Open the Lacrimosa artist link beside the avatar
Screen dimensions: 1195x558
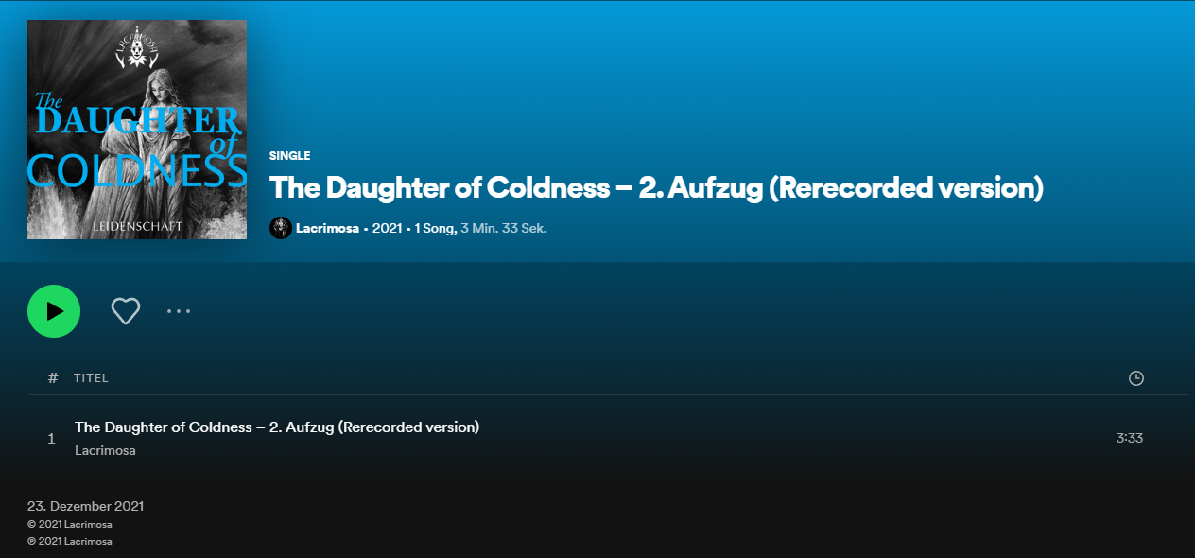pyautogui.click(x=327, y=228)
